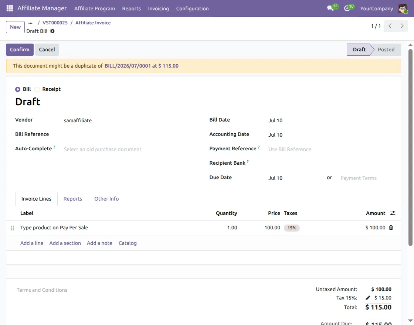Open column settings icon next to Amount
The width and height of the screenshot is (414, 325).
[393, 213]
